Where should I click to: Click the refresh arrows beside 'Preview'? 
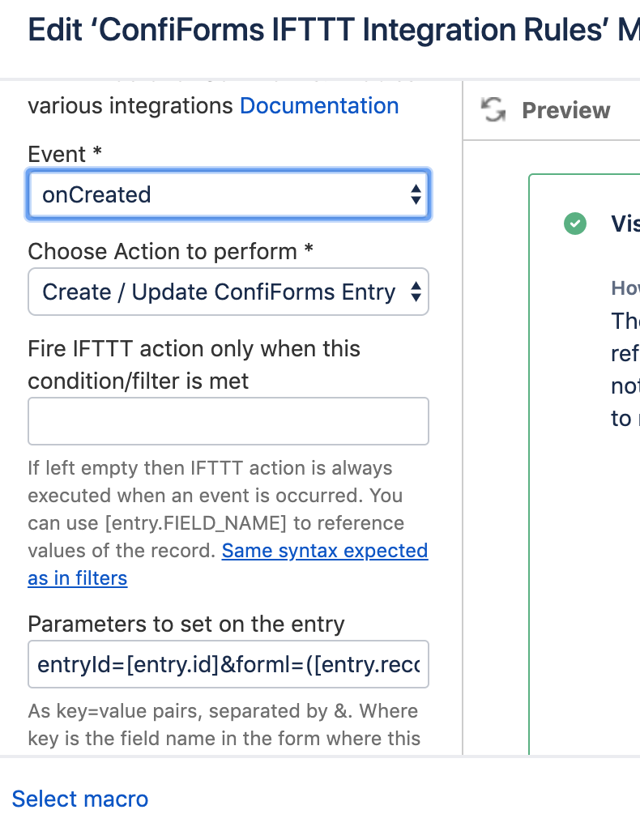pyautogui.click(x=494, y=110)
